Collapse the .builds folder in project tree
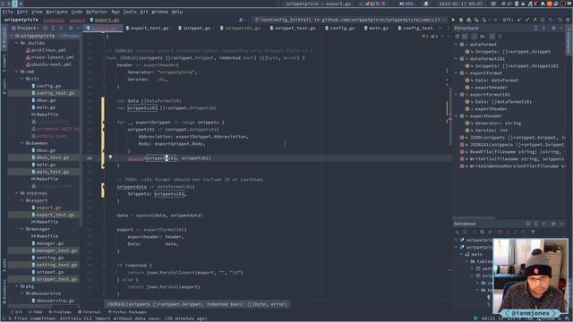 click(17, 43)
